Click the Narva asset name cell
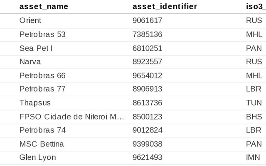The image size is (266, 166). [30, 62]
